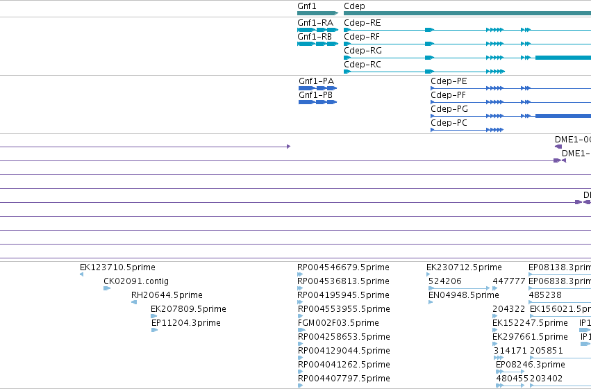
Task: Click the FGM002F03.5prime feature label
Action: 338,323
